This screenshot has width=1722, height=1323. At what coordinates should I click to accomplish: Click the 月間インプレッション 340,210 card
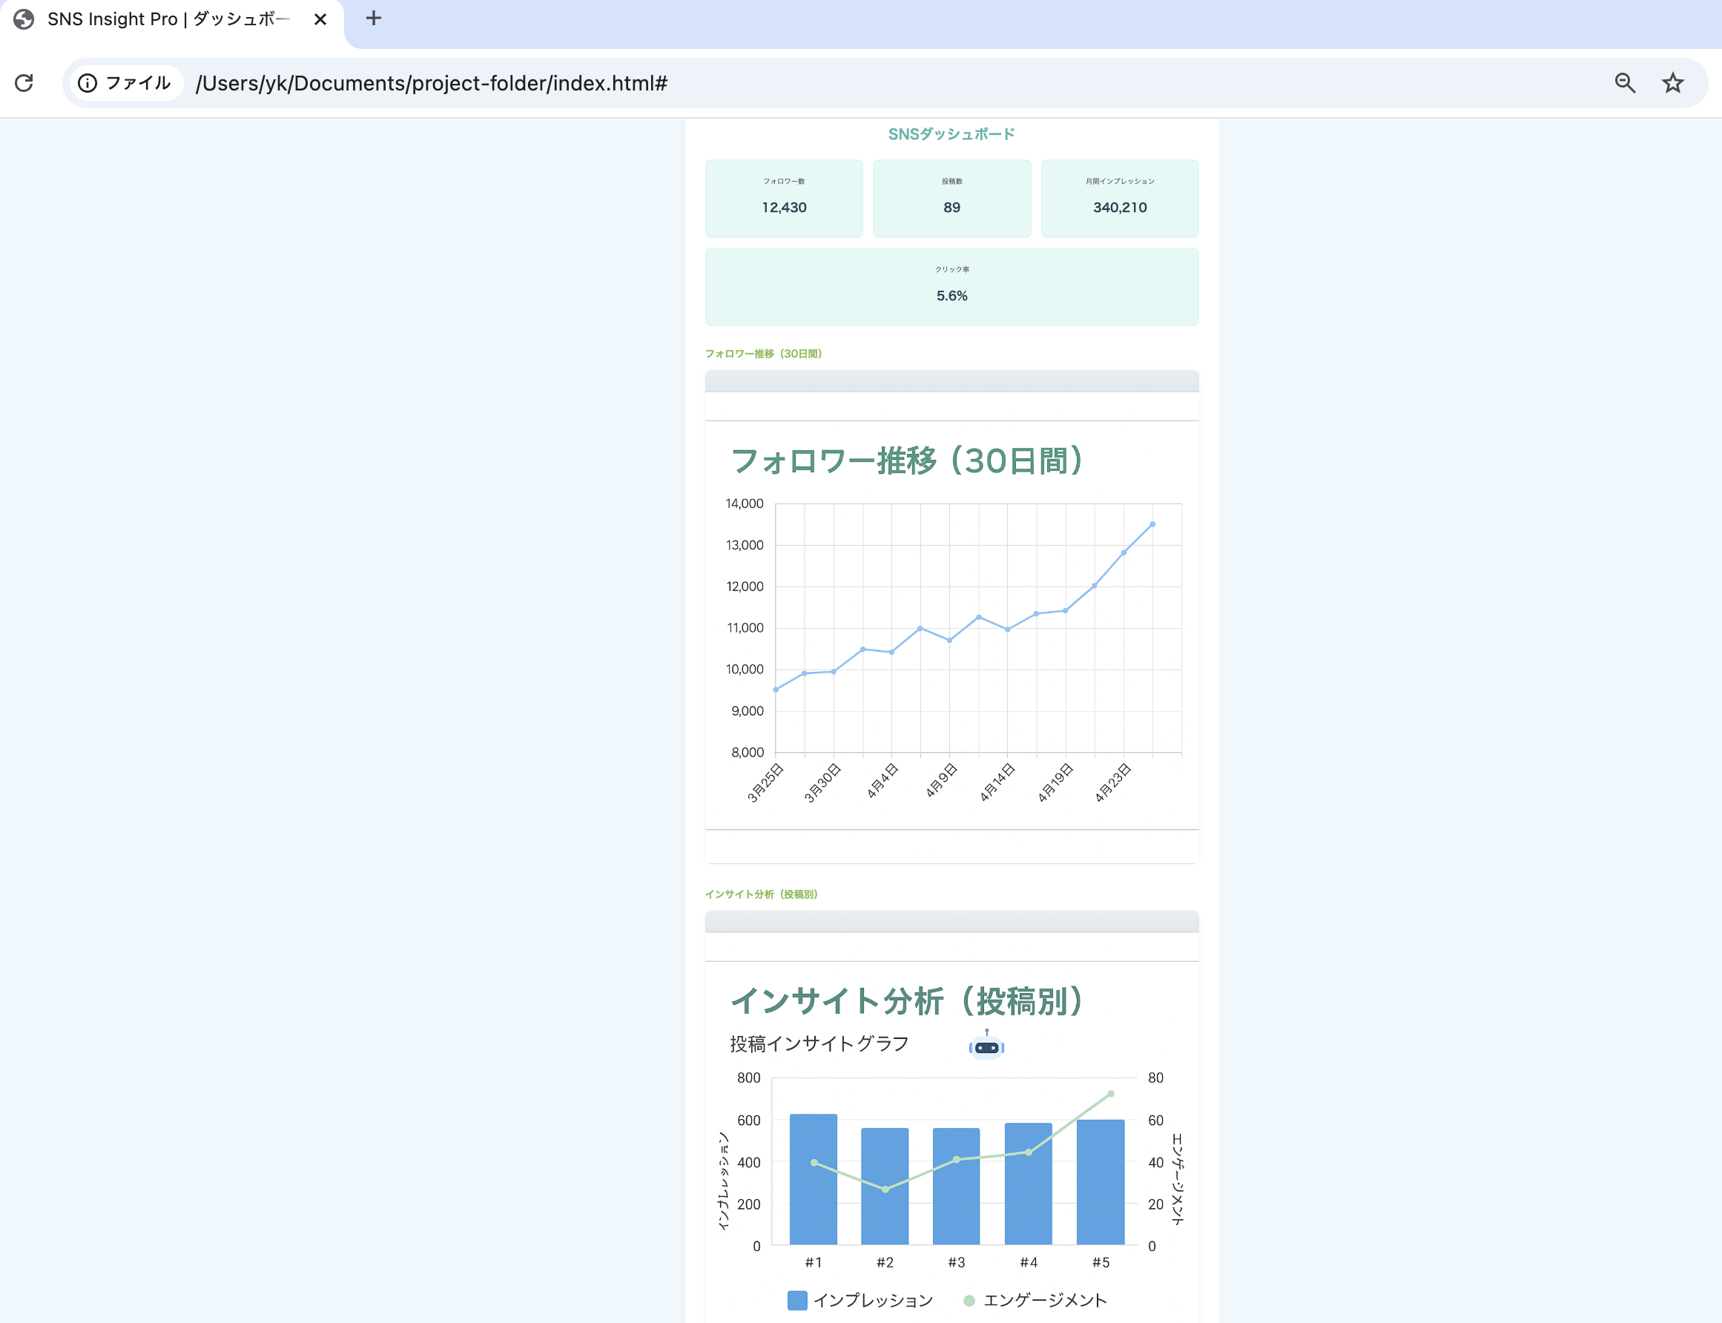click(x=1120, y=199)
